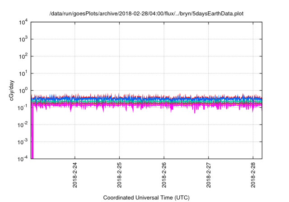This screenshot has width=289, height=202.
Task: Click the Coordinated Universal Time (UTC) axis label
Action: tap(146, 197)
